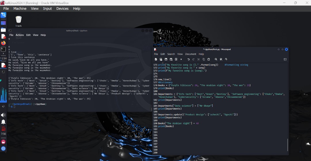Open the VirtualBox Help menu
This screenshot has height=161, width=311.
point(77,9)
